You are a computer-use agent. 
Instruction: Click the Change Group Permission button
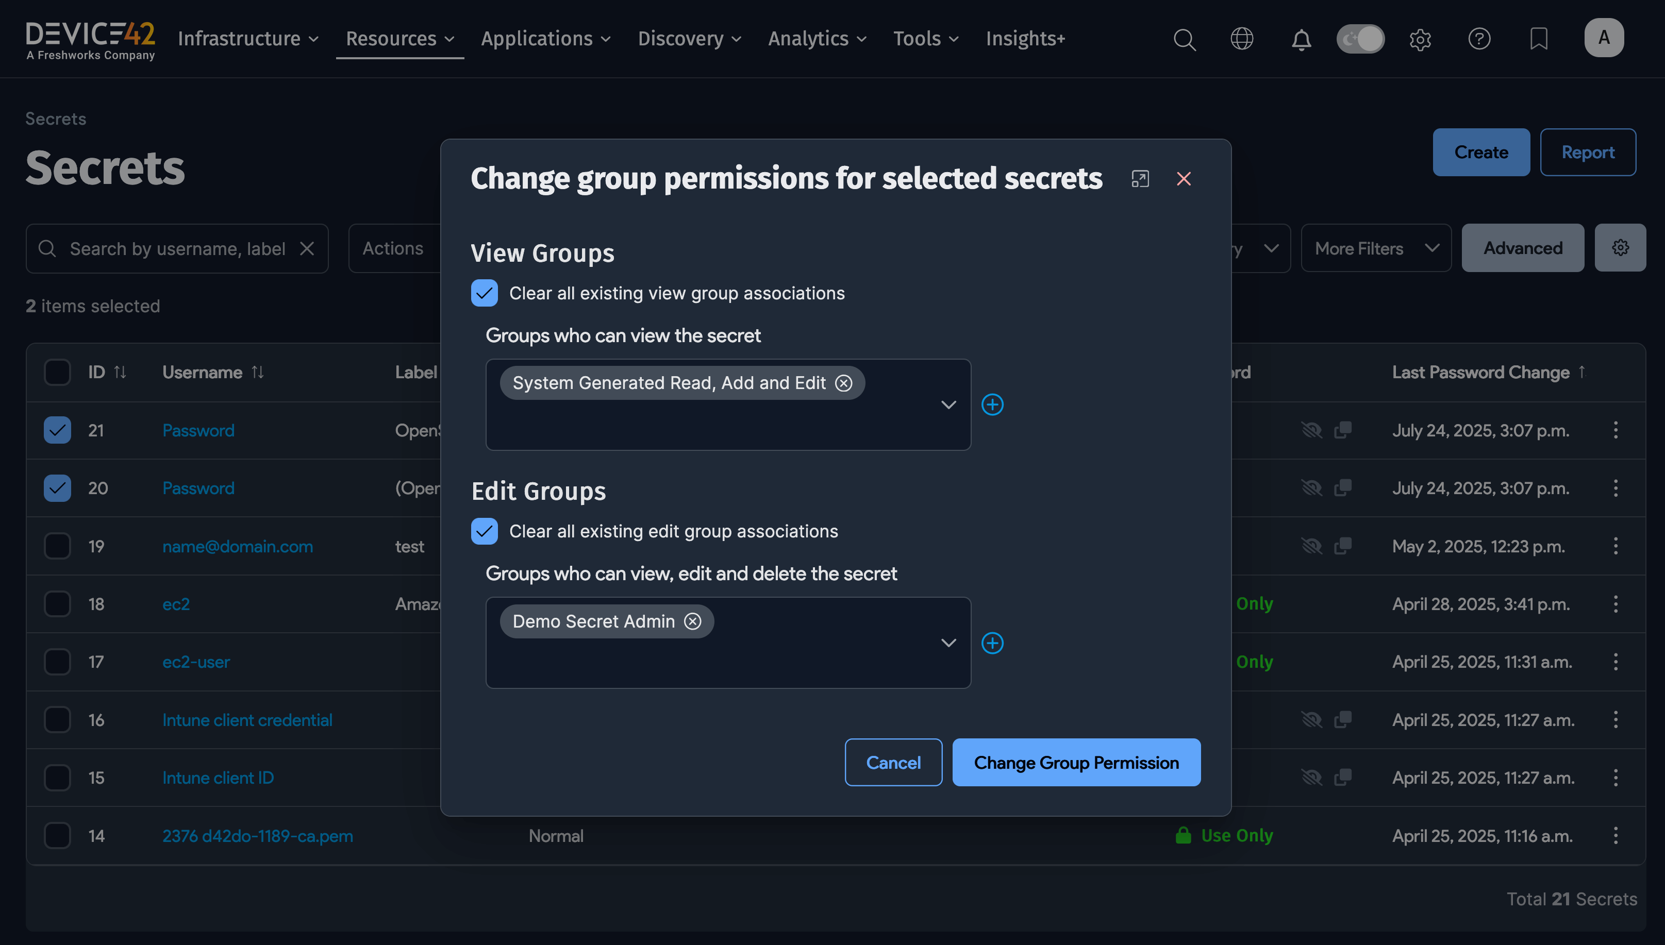pos(1076,762)
